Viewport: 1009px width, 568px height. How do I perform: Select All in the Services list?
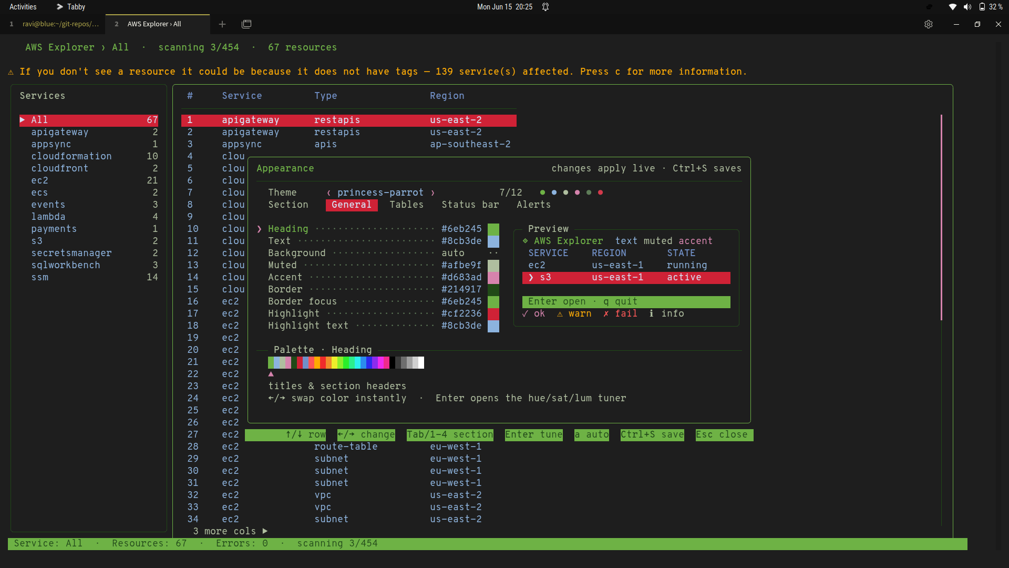pyautogui.click(x=89, y=120)
